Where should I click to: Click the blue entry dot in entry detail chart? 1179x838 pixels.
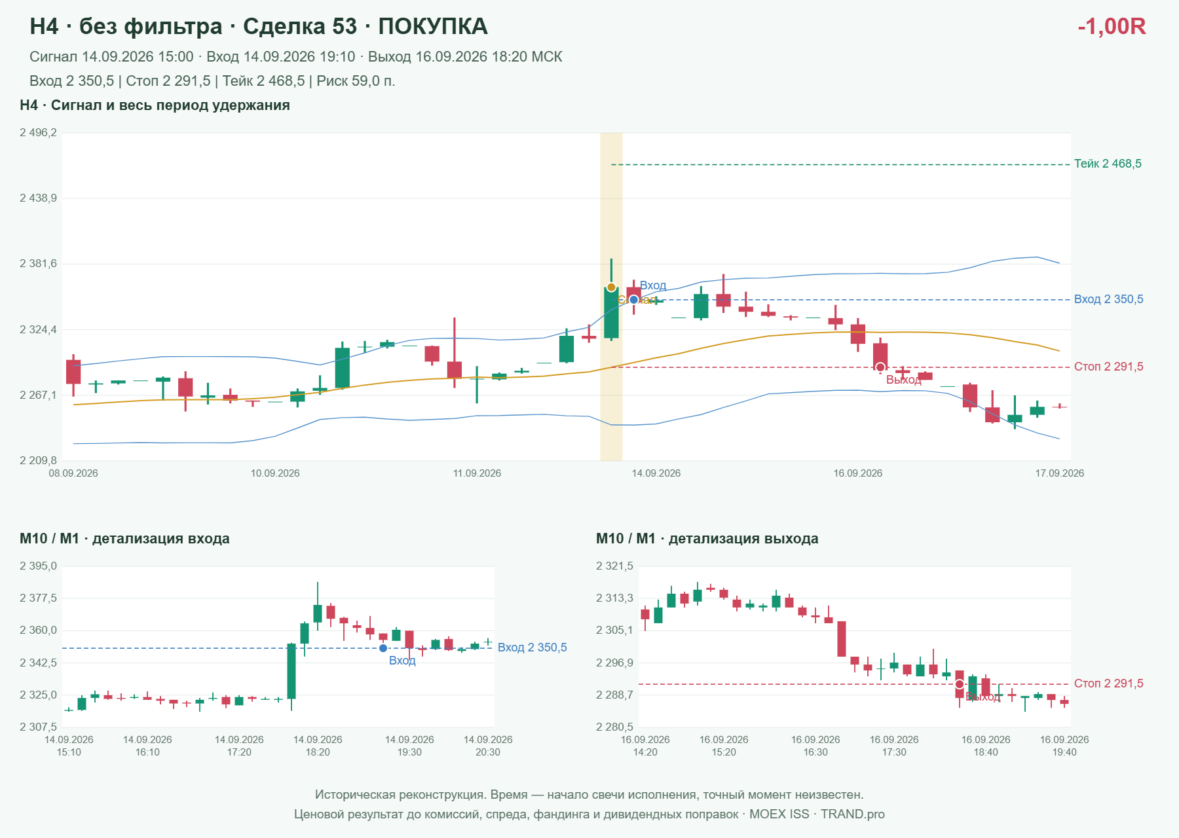click(383, 648)
